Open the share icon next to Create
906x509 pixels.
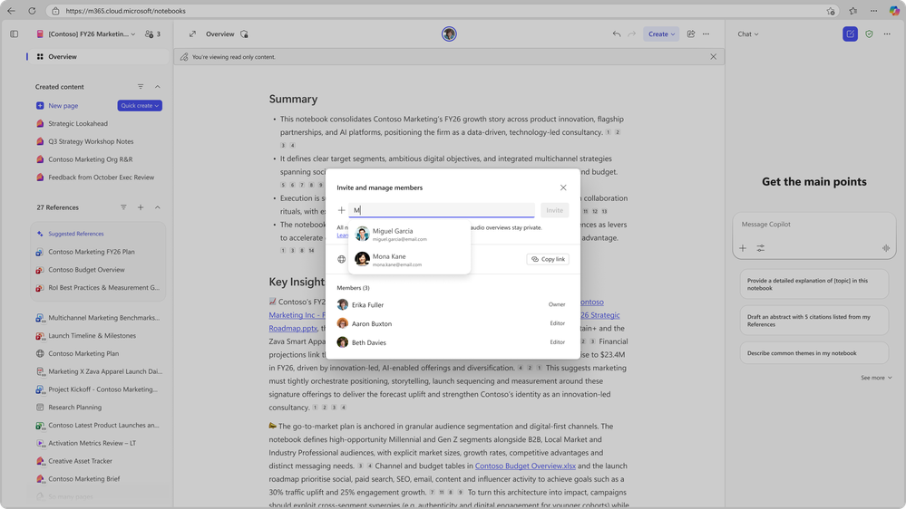click(690, 34)
